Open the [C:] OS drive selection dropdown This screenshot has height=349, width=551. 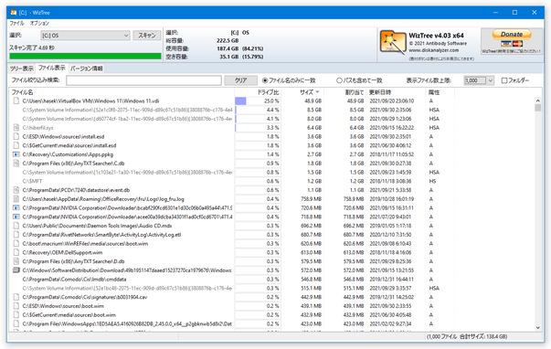click(85, 36)
